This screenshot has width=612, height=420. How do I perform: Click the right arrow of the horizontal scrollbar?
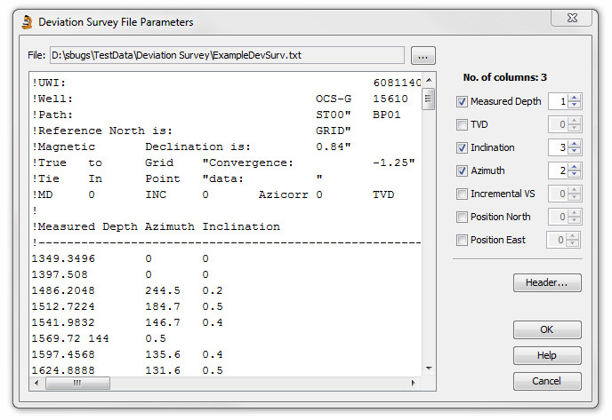pos(414,383)
